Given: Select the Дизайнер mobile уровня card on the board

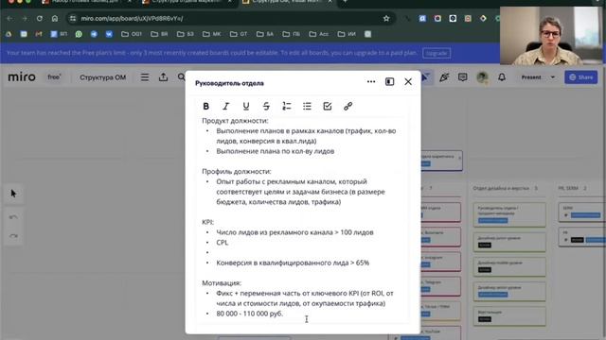Looking at the screenshot, I should pyautogui.click(x=509, y=266).
